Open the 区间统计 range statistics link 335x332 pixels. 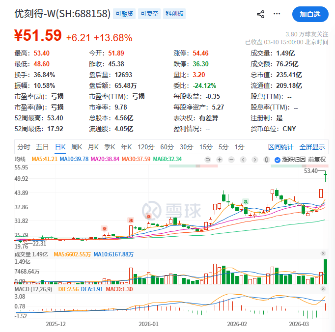click(280, 147)
